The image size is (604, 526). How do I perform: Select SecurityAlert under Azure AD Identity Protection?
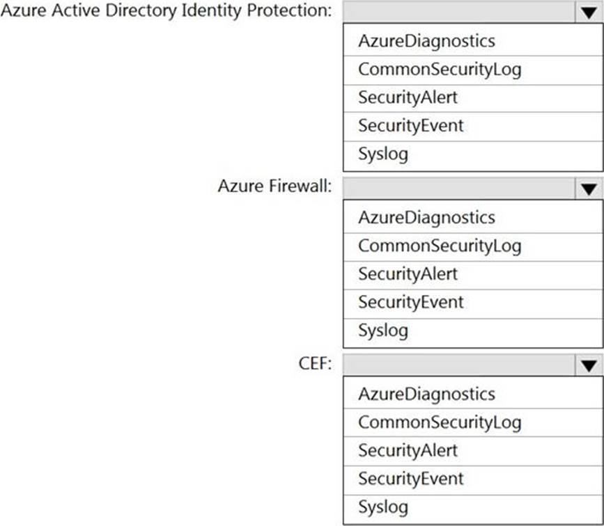pos(472,97)
